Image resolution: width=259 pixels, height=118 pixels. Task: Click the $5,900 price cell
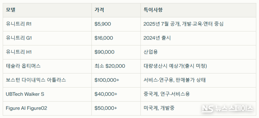[x=116, y=24]
